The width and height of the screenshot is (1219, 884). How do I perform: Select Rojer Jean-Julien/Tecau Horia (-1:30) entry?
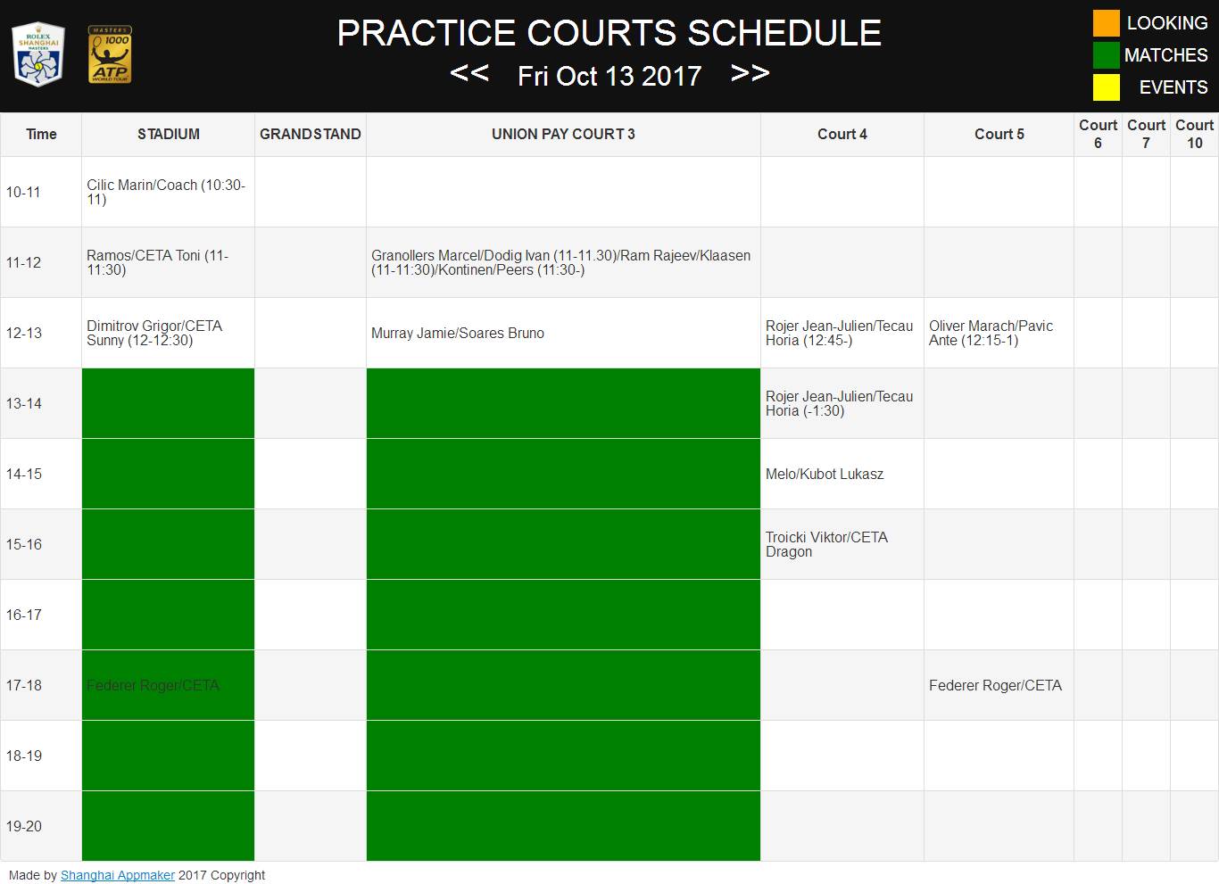(x=840, y=403)
